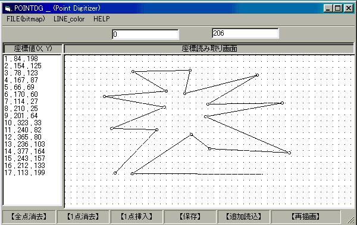Open the FILE(bitmap) menu
Viewport: 357px width, 225px height.
[26, 19]
